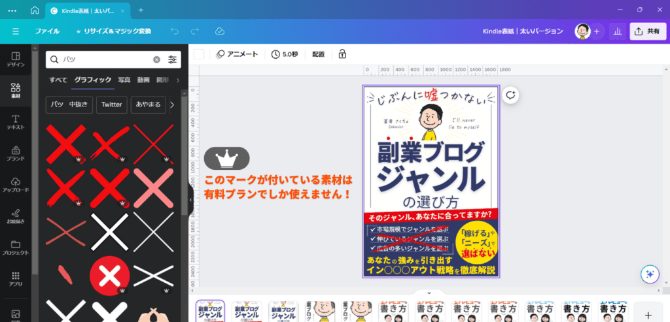Collapse page thumbnails with down chevron
This screenshot has height=322, width=670.
pos(429,293)
